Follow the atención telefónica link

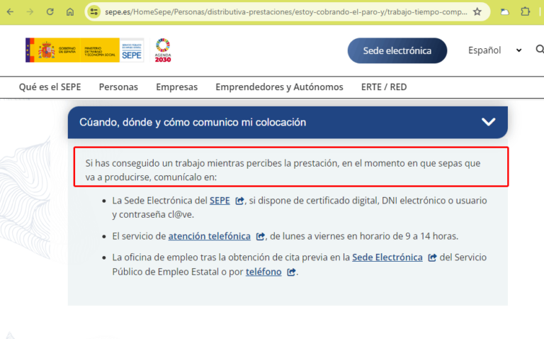coord(209,236)
